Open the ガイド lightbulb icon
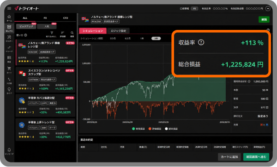The height and width of the screenshot is (167, 277). [9, 91]
